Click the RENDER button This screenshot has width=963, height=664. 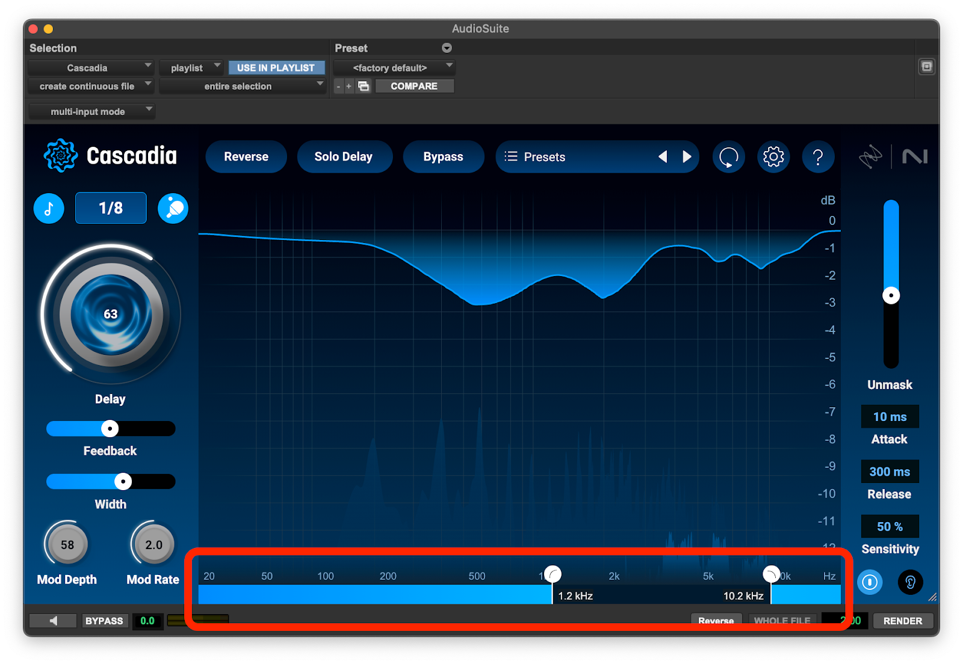coord(903,621)
